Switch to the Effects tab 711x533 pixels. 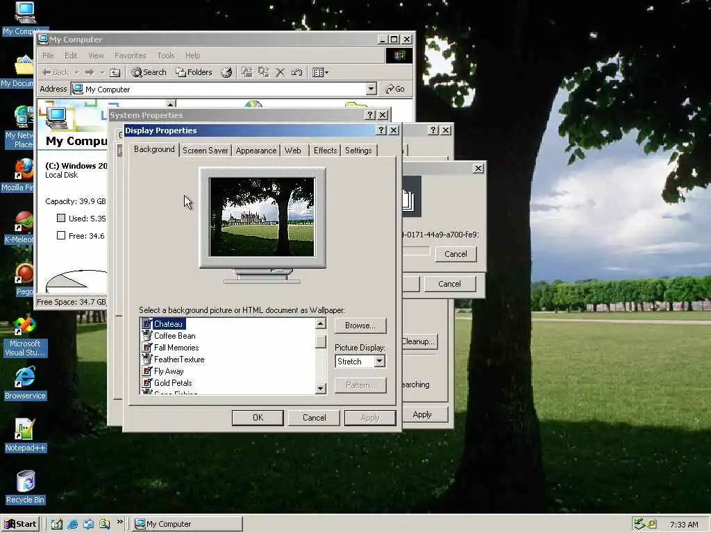pos(325,151)
